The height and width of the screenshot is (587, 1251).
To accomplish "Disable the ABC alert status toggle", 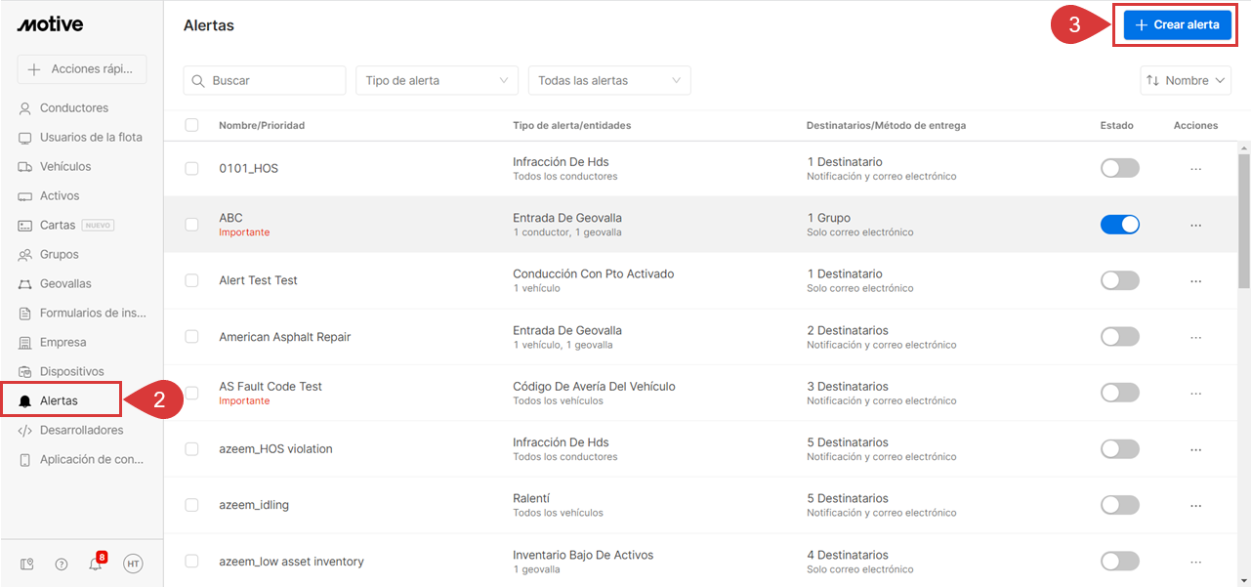I will pyautogui.click(x=1119, y=225).
